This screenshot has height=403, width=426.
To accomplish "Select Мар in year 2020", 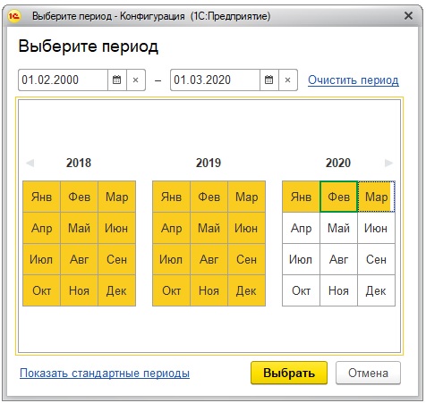I will [x=376, y=197].
